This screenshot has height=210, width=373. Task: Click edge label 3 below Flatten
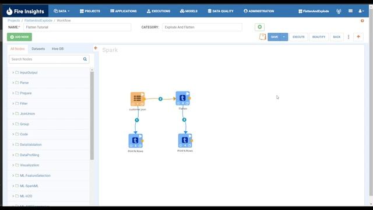click(184, 120)
